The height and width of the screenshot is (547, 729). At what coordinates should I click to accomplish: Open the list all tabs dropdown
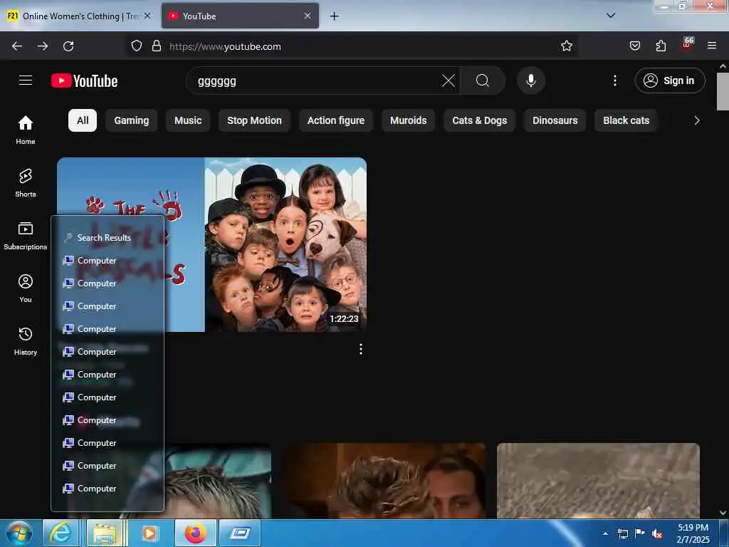611,16
